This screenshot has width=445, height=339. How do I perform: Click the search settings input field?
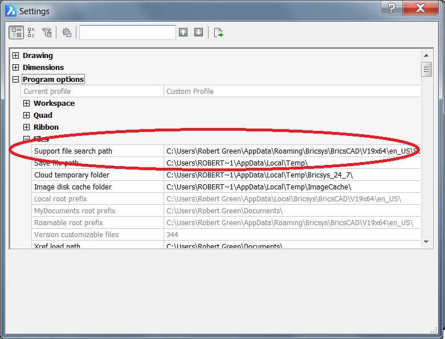pos(128,32)
